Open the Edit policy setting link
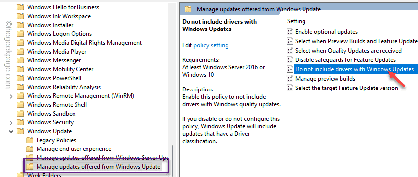The width and height of the screenshot is (418, 177). pyautogui.click(x=211, y=45)
